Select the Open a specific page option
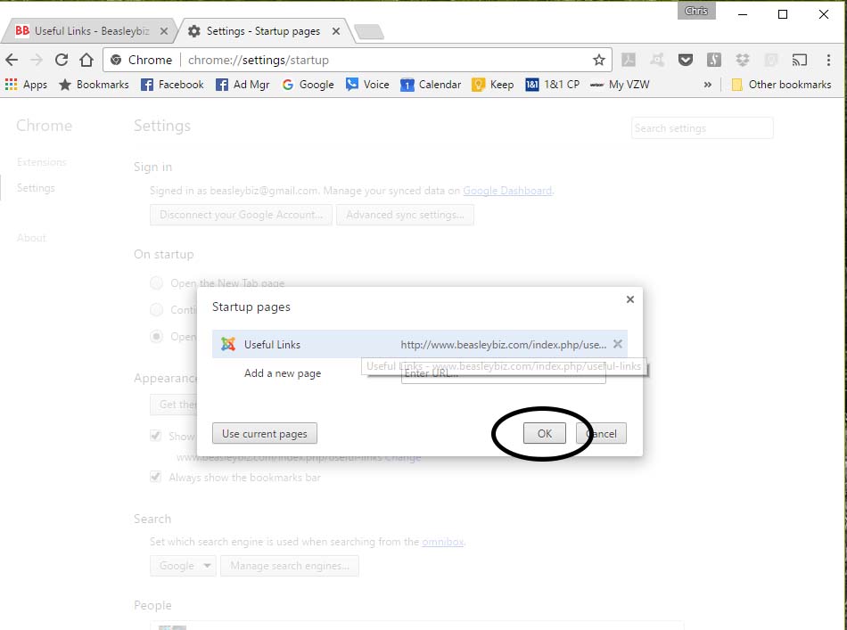Viewport: 847px width, 630px height. click(156, 337)
